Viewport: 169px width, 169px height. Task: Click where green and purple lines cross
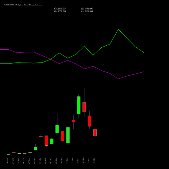[x=51, y=59]
